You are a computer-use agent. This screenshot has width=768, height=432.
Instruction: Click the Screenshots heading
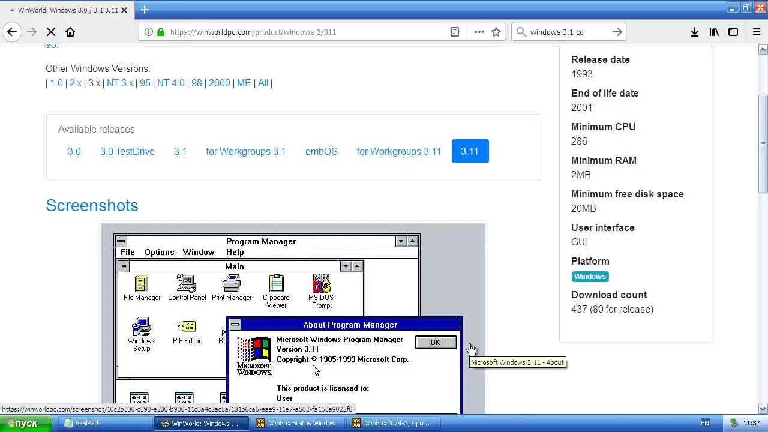92,205
